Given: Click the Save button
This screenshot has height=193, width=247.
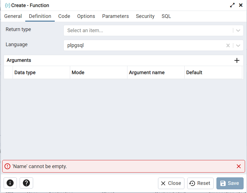Looking at the screenshot, I should (230, 183).
